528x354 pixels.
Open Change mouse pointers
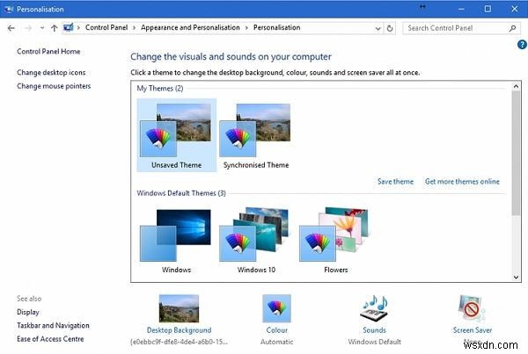tap(54, 86)
